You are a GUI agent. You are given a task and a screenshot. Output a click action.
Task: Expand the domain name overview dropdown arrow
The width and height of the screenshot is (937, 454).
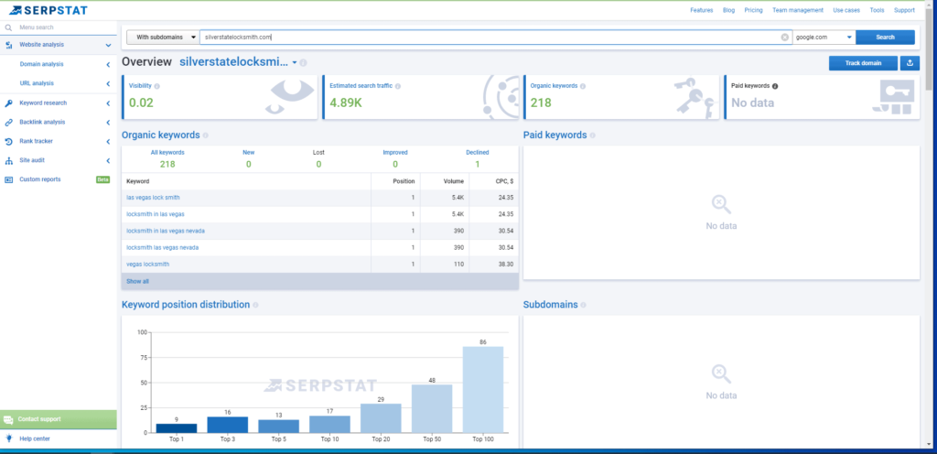pos(295,63)
